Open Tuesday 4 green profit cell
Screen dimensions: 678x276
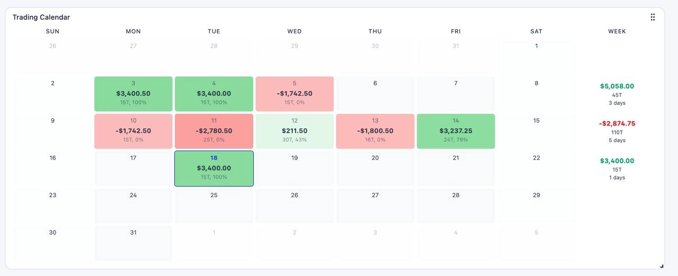click(214, 94)
